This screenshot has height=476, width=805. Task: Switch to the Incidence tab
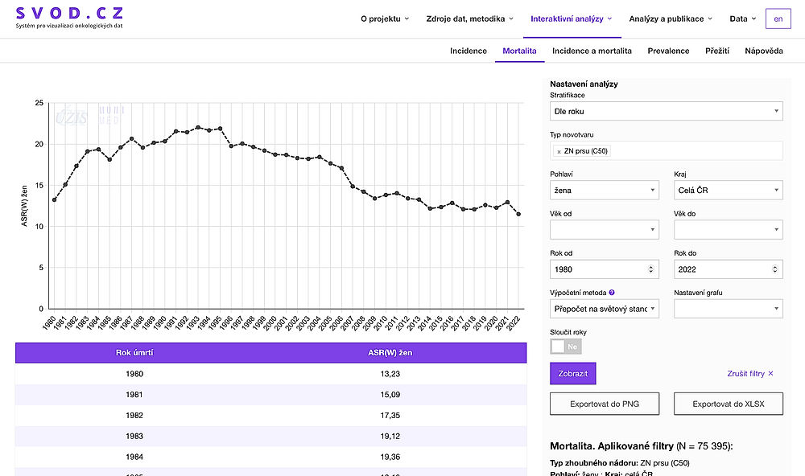[x=469, y=50]
